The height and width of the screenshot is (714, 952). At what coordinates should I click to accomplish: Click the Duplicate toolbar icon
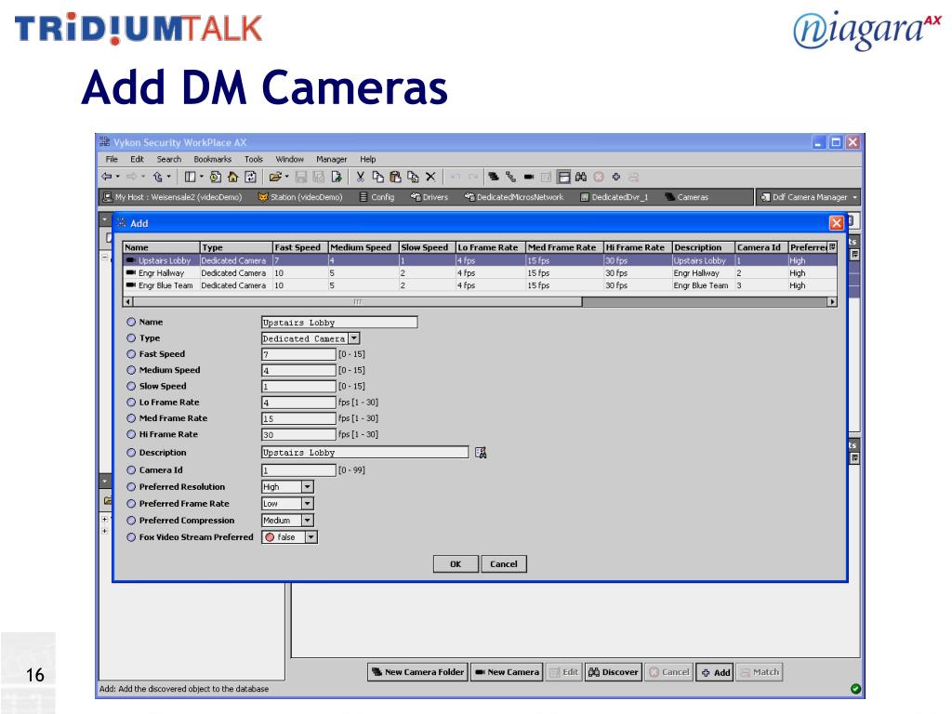(x=413, y=177)
